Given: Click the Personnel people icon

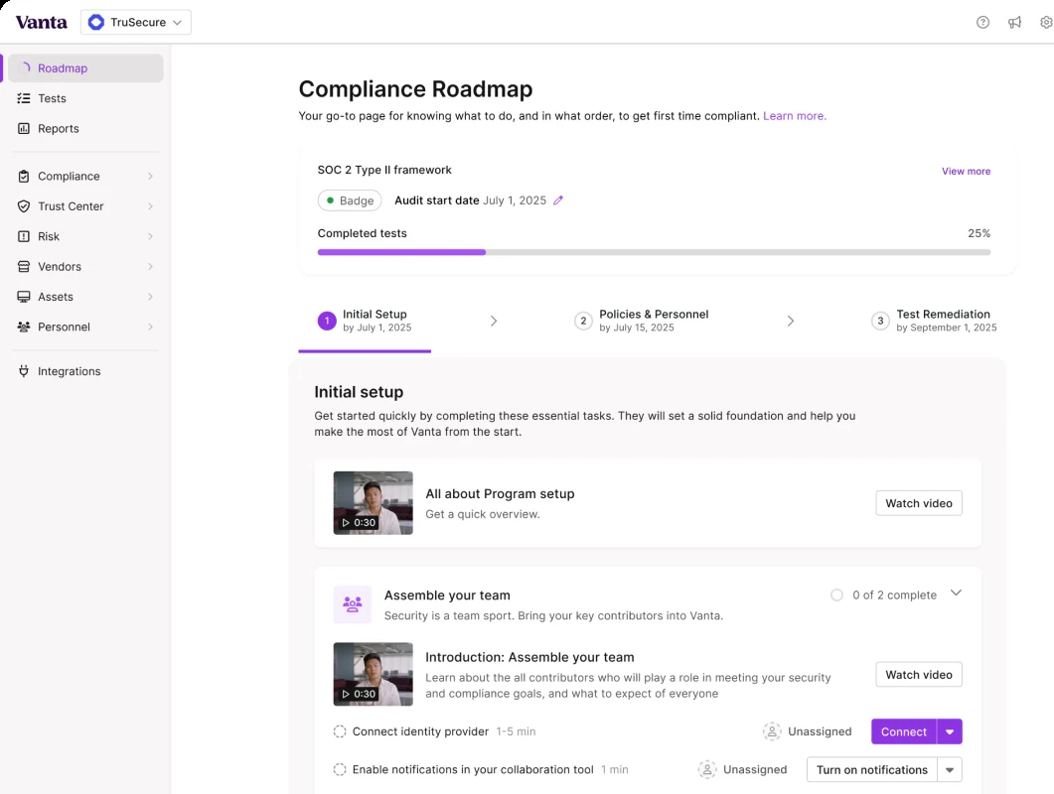Looking at the screenshot, I should pyautogui.click(x=24, y=328).
